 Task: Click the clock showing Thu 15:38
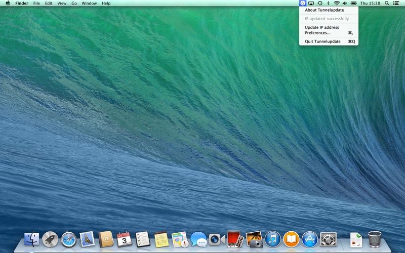(x=370, y=3)
